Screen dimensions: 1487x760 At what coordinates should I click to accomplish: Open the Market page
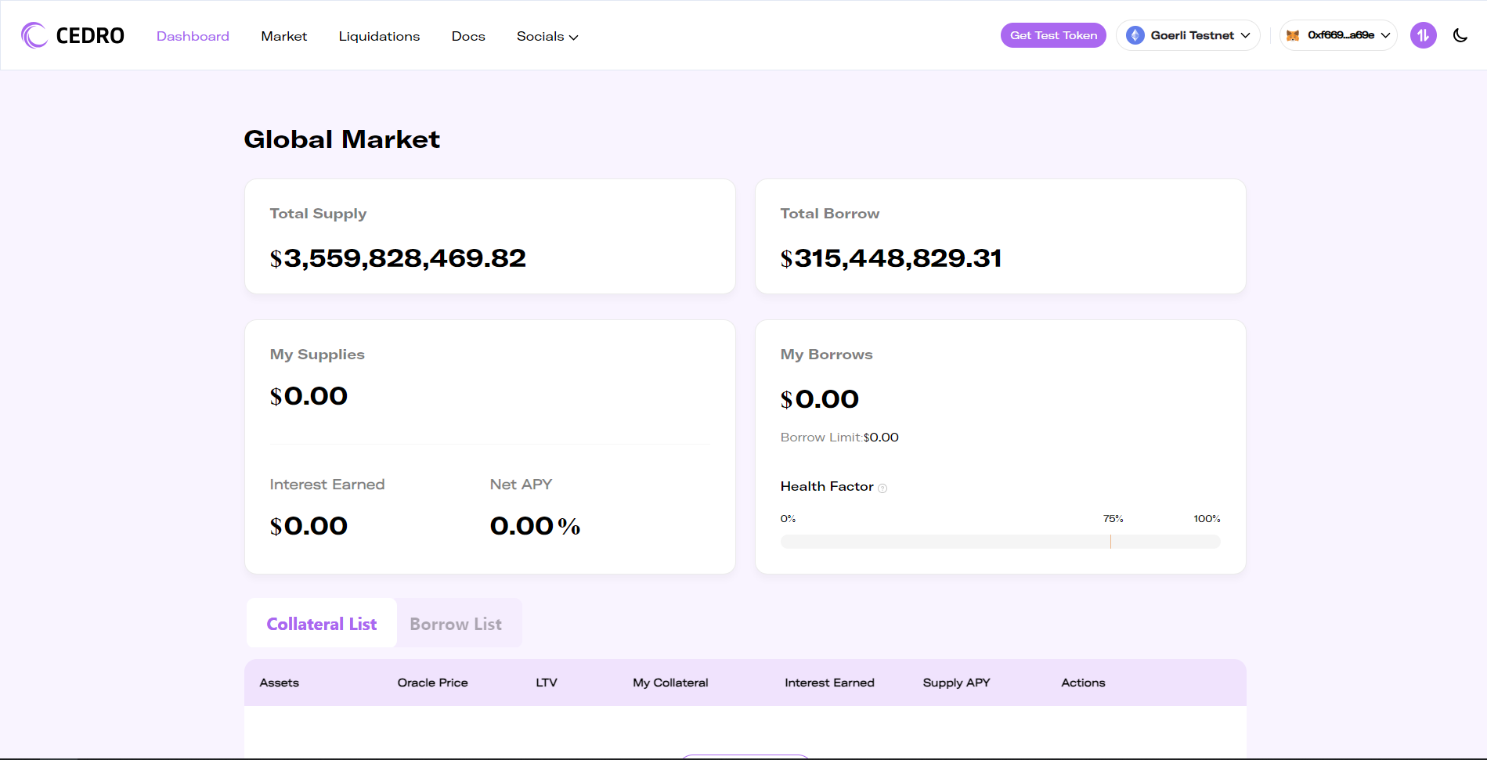[283, 37]
